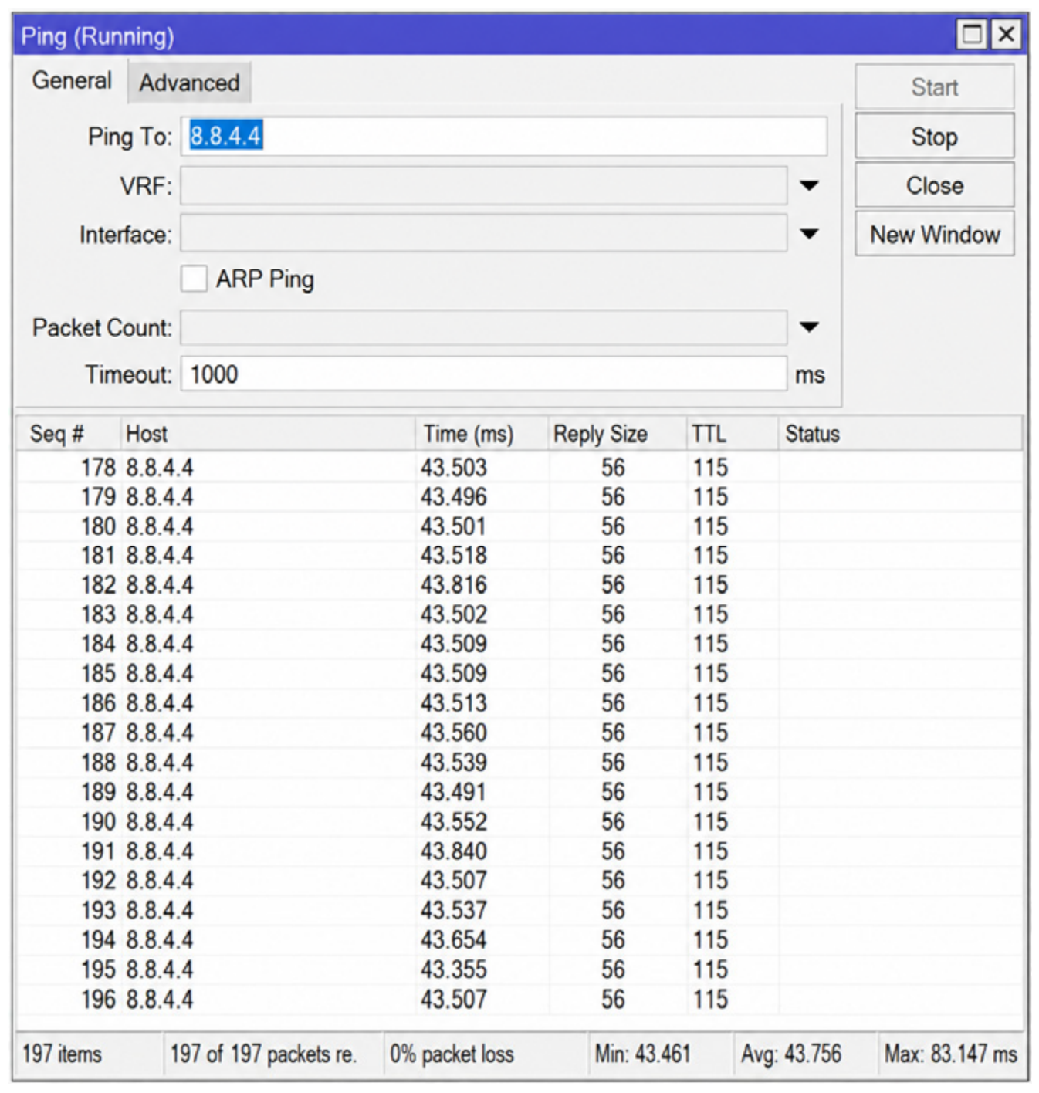The height and width of the screenshot is (1093, 1039).
Task: Click the 197 items status entry
Action: pyautogui.click(x=62, y=1054)
